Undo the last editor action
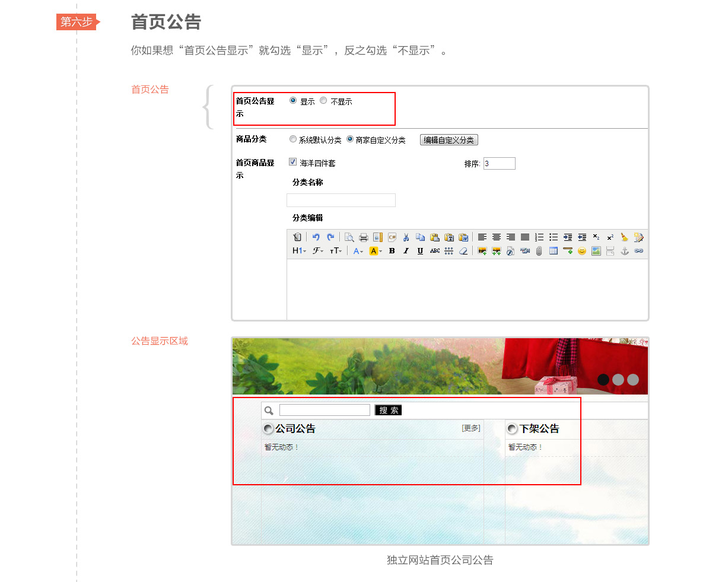This screenshot has width=706, height=582. point(316,237)
